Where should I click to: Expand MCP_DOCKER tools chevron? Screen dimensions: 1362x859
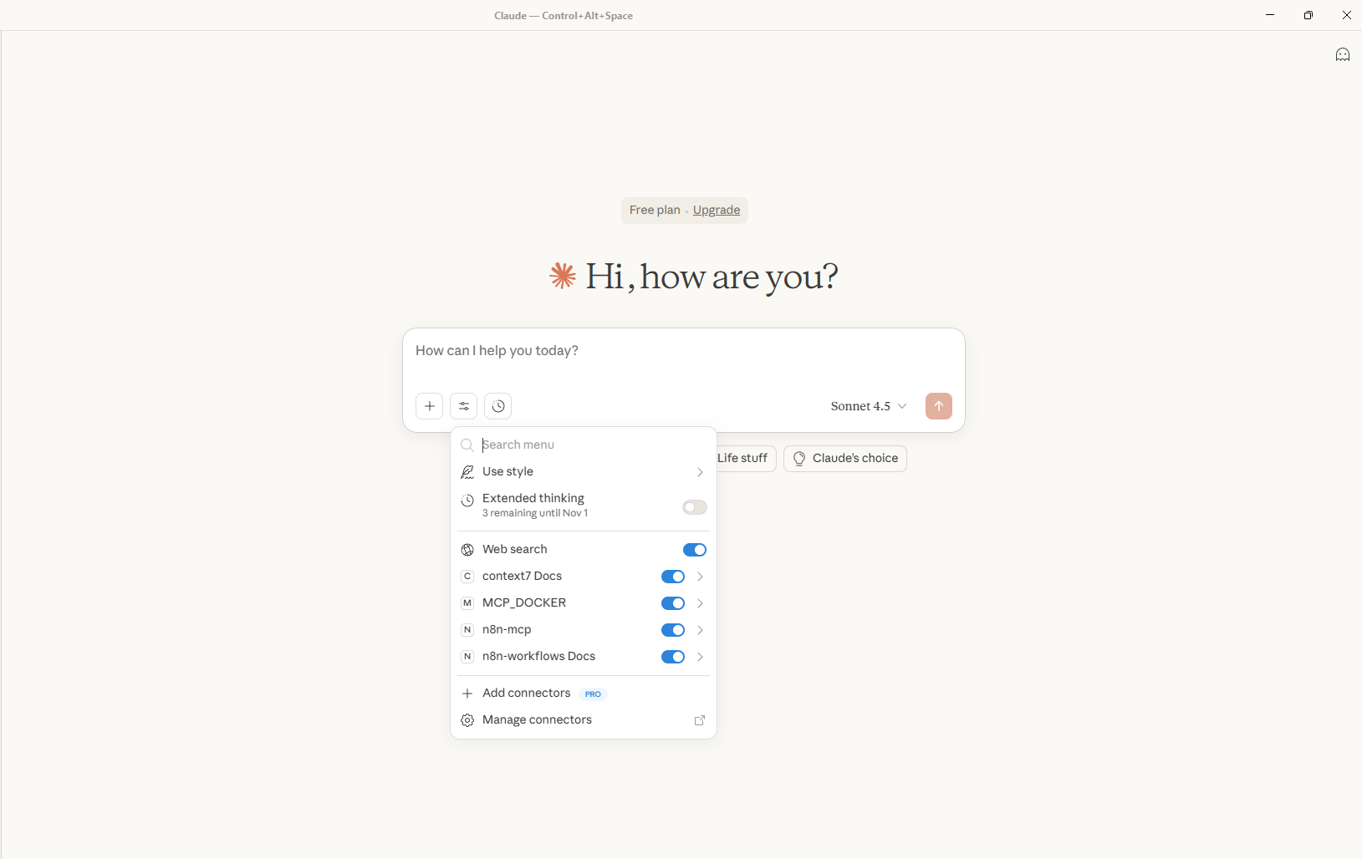pyautogui.click(x=700, y=603)
